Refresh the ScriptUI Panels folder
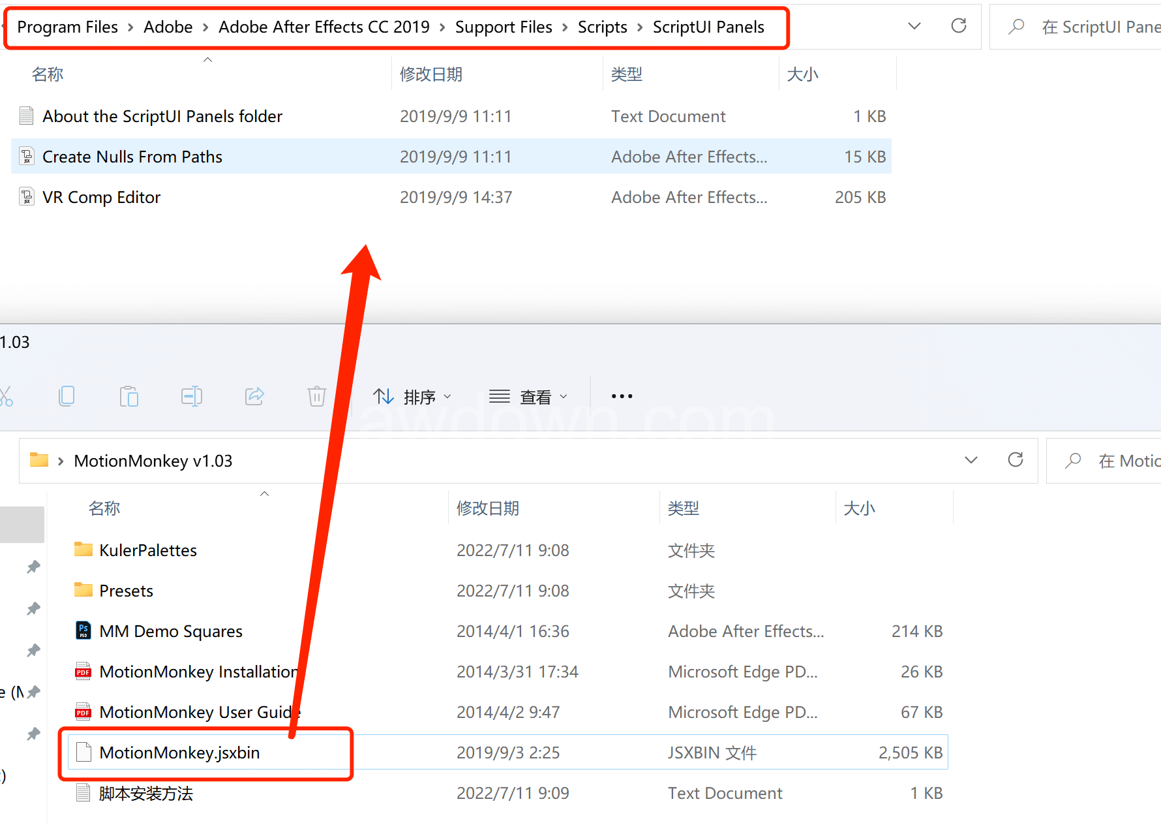This screenshot has width=1161, height=825. 958,26
